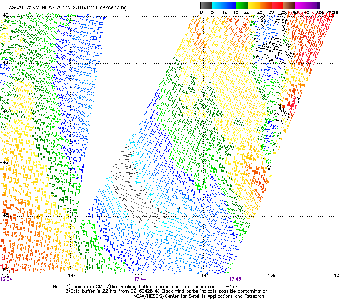
Task: Click the blue 10-15 knots legend swatch
Action: (x=229, y=6)
